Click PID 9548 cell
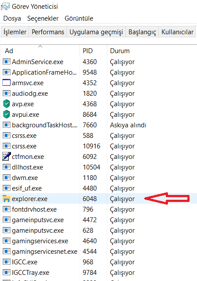Viewport: 197px width, 281px height. [x=90, y=72]
